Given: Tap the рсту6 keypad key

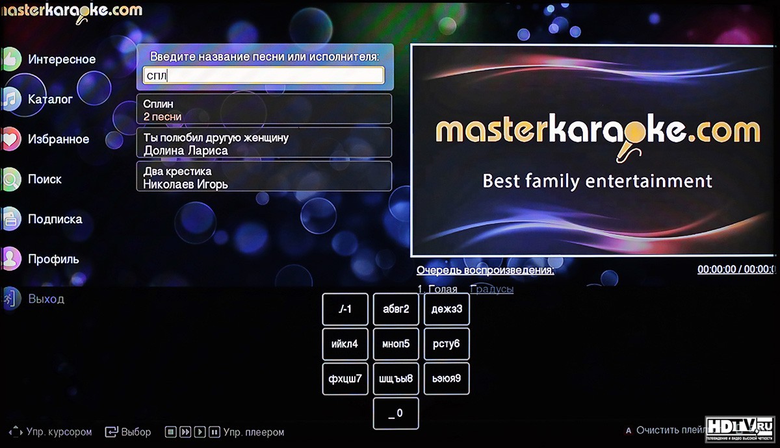Looking at the screenshot, I should [x=447, y=344].
